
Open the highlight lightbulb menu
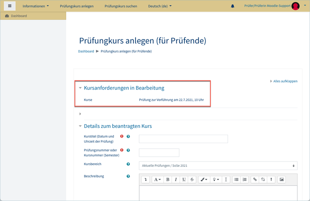pyautogui.click(x=216, y=179)
